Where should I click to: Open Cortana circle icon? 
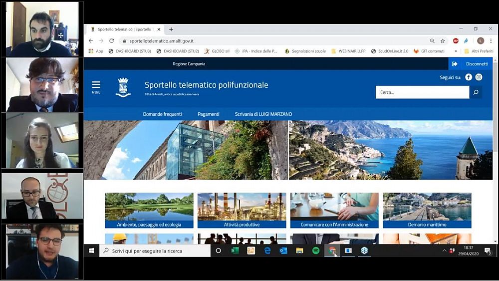(219, 251)
